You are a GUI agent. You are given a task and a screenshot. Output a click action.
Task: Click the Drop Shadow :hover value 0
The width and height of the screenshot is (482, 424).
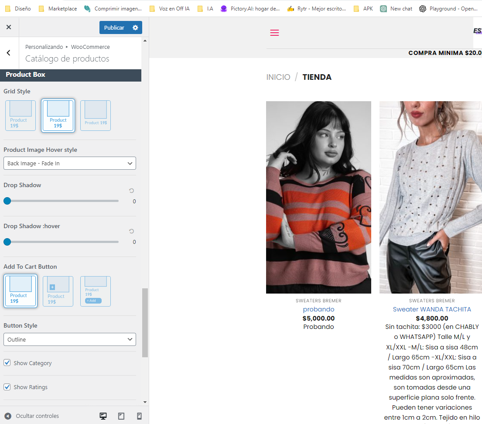click(134, 242)
